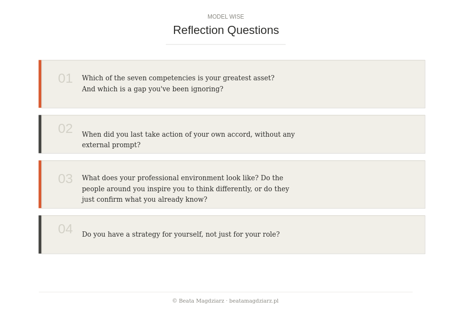Click the MODEL WISE label at top

click(x=225, y=17)
